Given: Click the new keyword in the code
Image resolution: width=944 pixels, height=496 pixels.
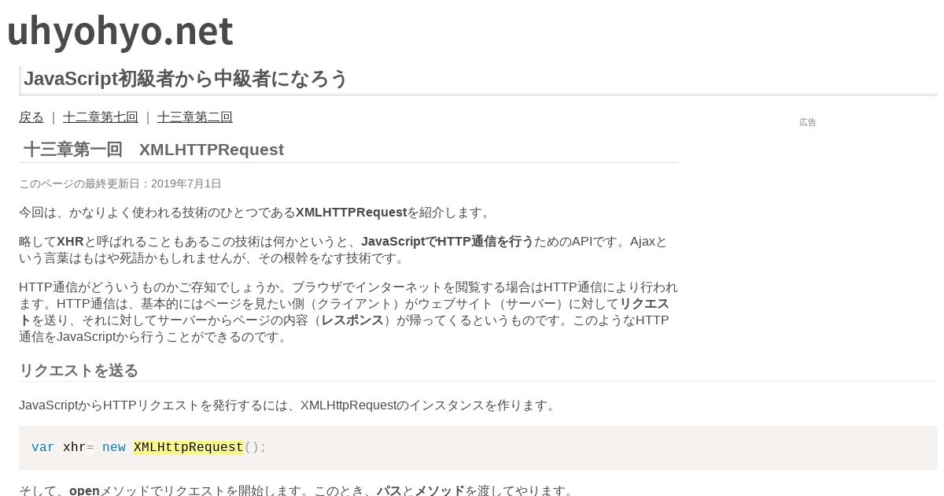Looking at the screenshot, I should (x=114, y=447).
